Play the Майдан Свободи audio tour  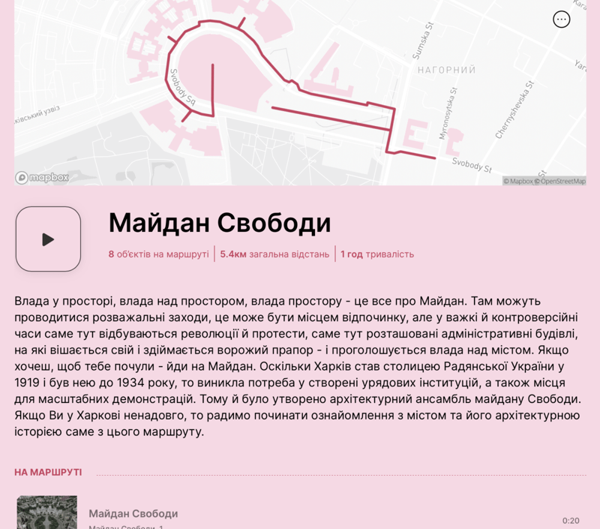[48, 239]
